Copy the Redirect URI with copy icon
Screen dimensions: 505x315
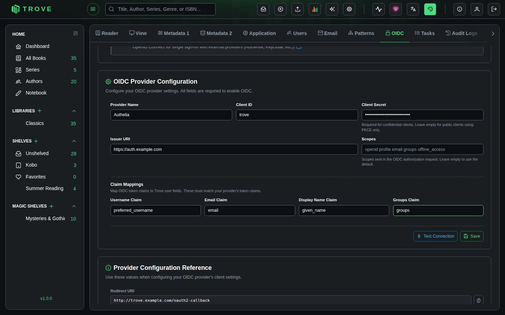(479, 300)
